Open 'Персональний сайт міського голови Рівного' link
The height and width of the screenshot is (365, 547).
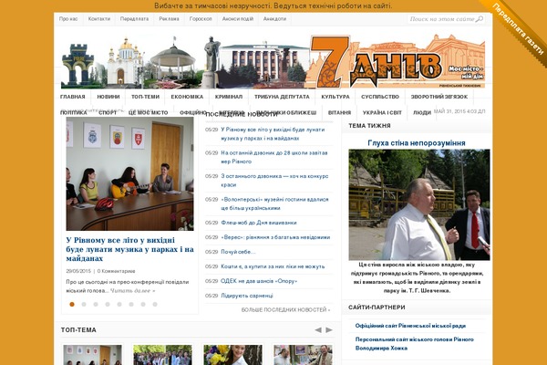click(414, 343)
